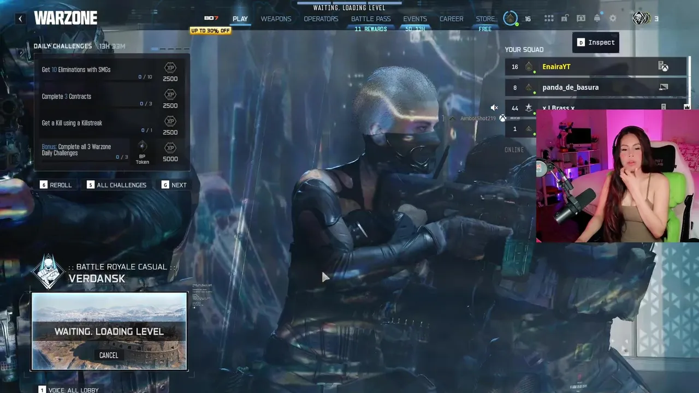Screen dimensions: 699x393
Task: Click the crown icon on x I Brass x row
Action: [x=686, y=107]
